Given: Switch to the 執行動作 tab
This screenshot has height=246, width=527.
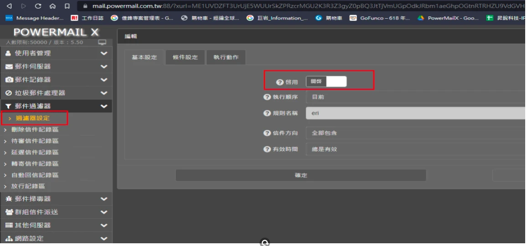Looking at the screenshot, I should [226, 57].
